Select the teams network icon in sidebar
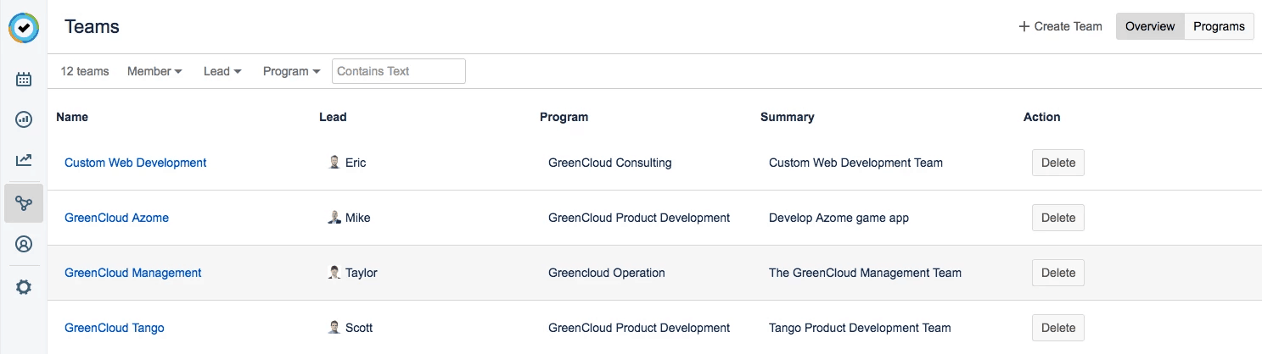The width and height of the screenshot is (1262, 354). tap(24, 203)
